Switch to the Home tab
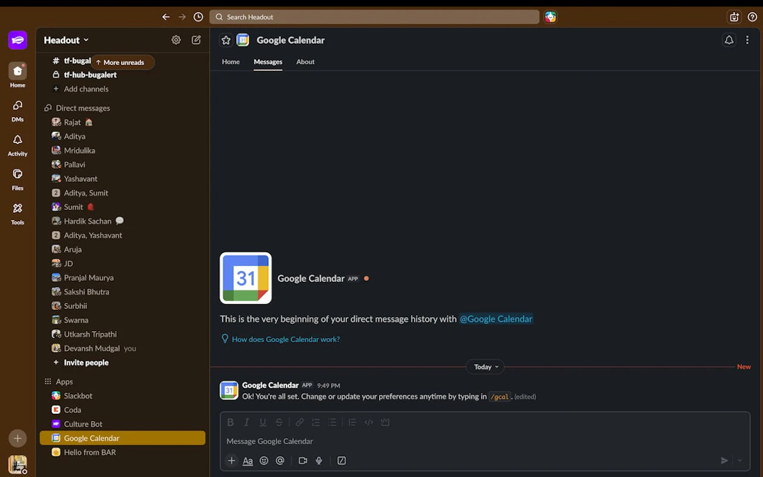Screen dimensions: 763x477 pyautogui.click(x=231, y=62)
